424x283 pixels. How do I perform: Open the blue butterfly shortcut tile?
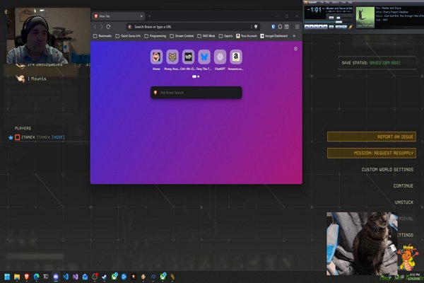coord(204,57)
